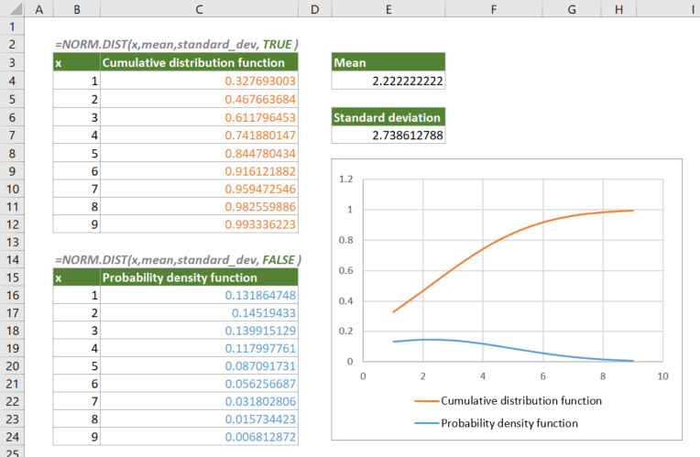Image resolution: width=700 pixels, height=457 pixels.
Task: Select column E header
Action: coord(388,8)
